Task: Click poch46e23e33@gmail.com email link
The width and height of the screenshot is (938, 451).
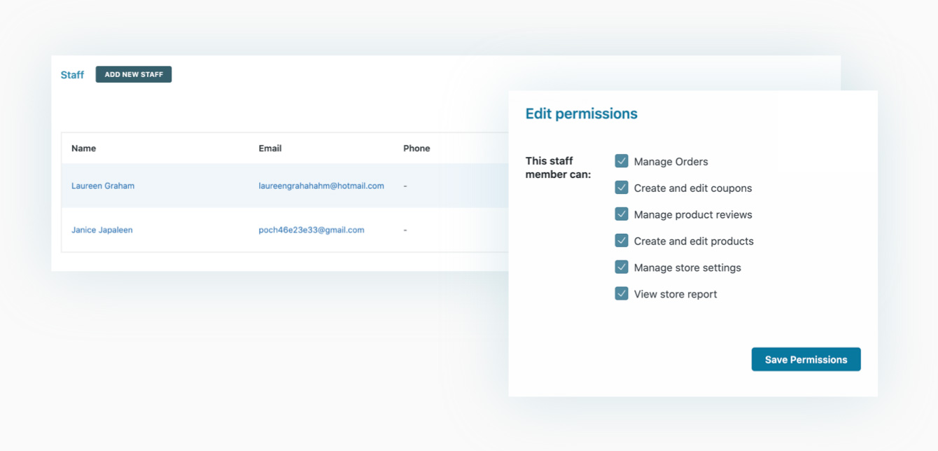Action: [311, 230]
